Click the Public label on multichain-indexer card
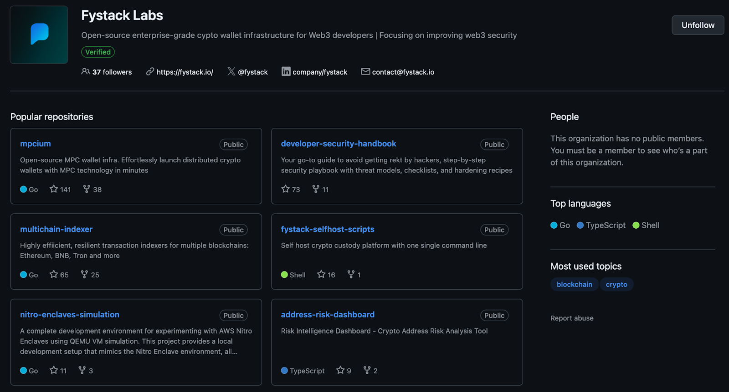Image resolution: width=729 pixels, height=392 pixels. point(233,230)
